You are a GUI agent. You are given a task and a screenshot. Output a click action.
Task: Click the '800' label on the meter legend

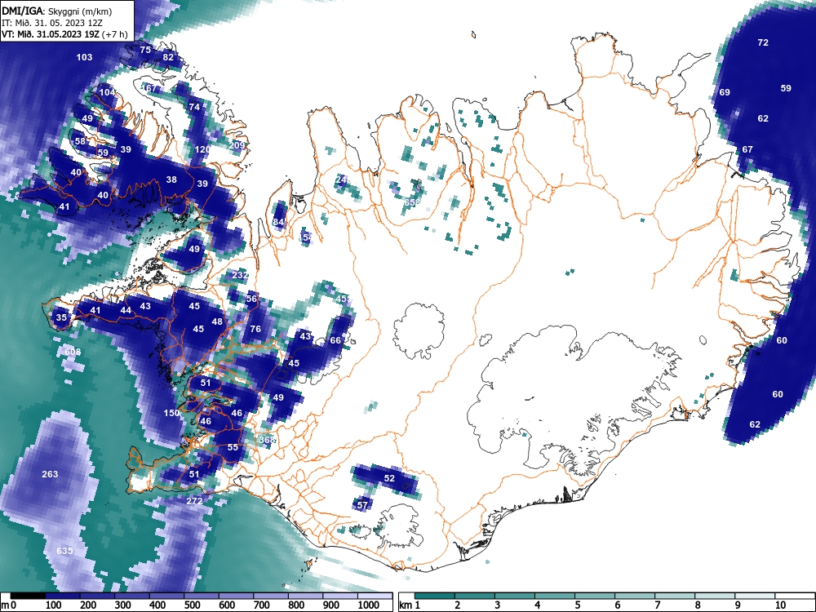pos(296,605)
